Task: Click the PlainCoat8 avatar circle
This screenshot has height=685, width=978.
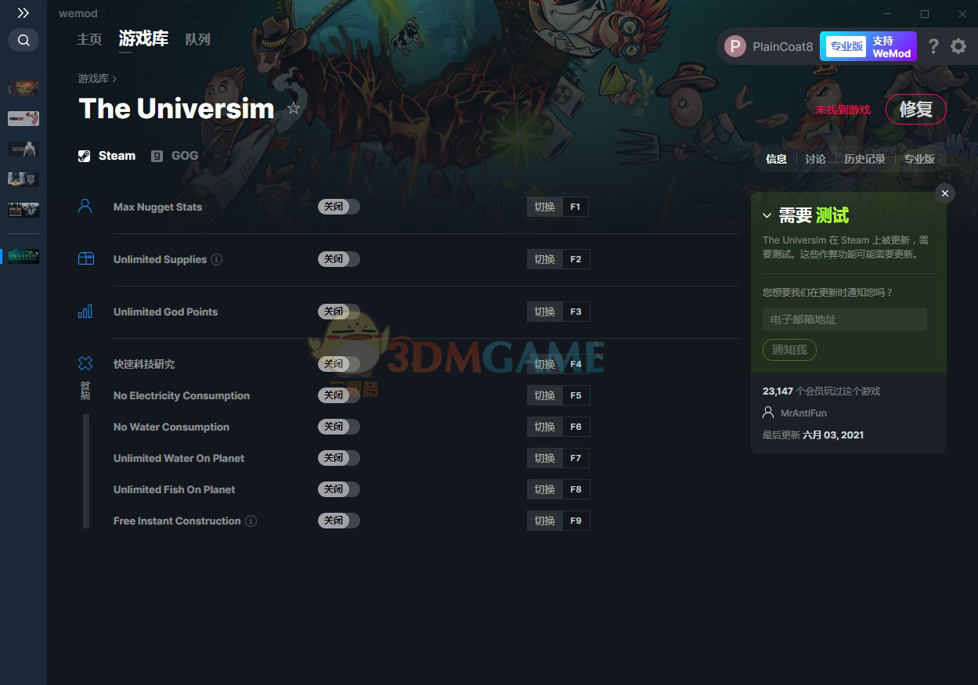Action: coord(735,46)
